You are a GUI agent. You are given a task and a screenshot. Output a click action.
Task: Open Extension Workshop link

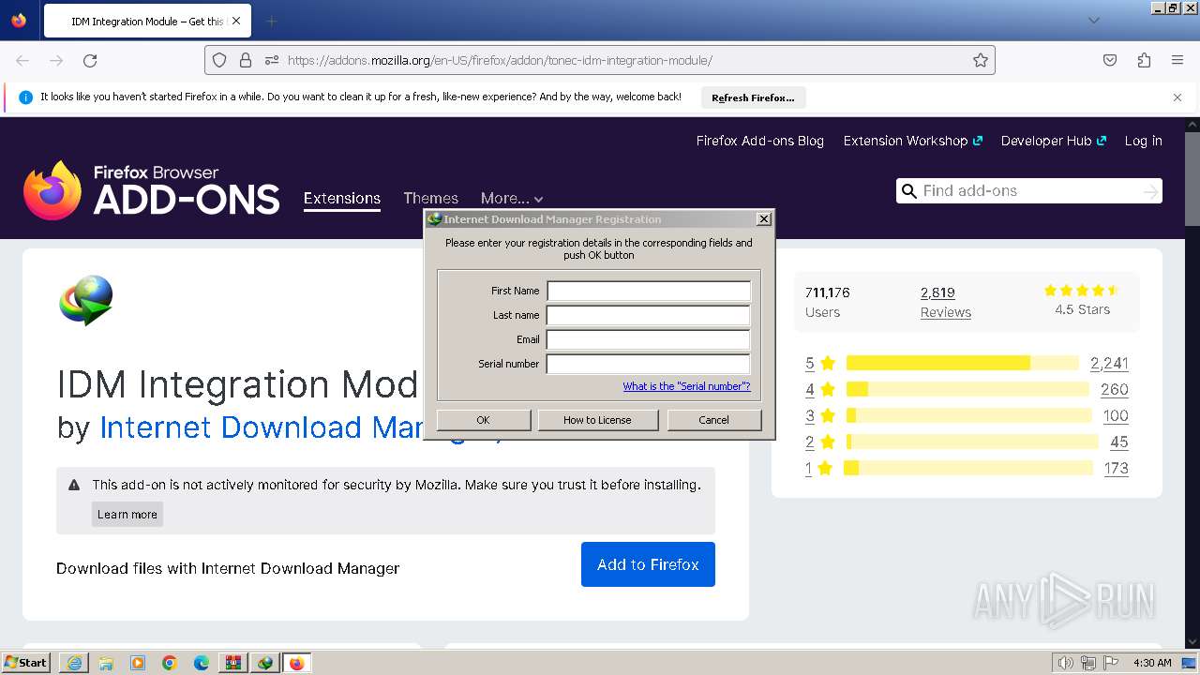point(913,141)
